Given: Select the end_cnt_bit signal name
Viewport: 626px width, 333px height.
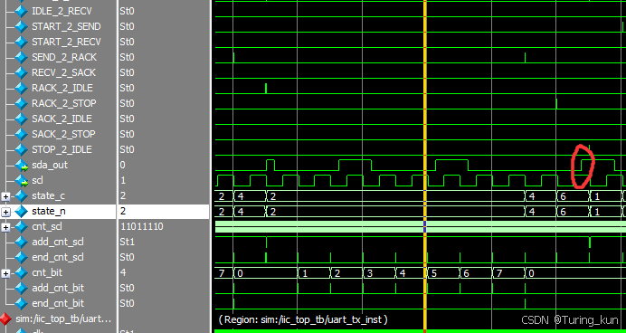Looking at the screenshot, I should coord(58,303).
